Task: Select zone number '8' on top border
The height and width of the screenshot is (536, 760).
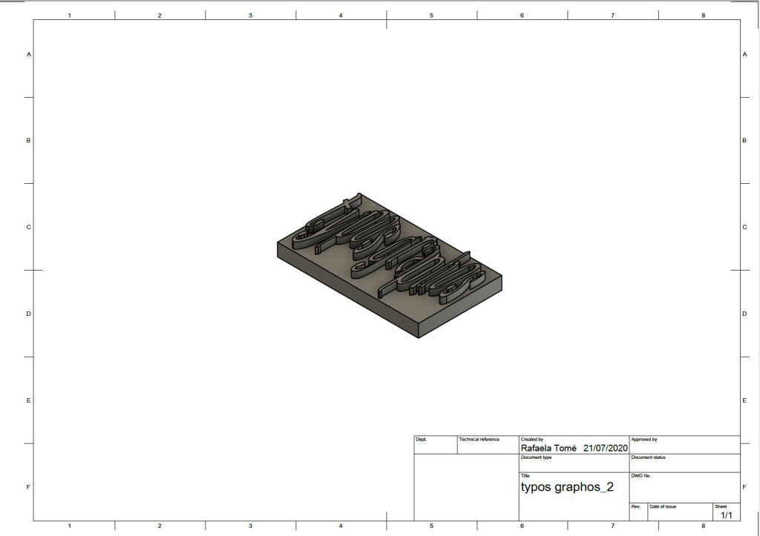Action: tap(703, 15)
